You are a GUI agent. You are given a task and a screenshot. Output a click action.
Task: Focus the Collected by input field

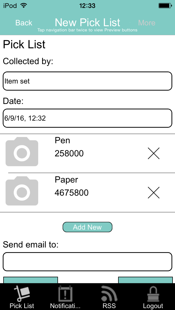(x=87, y=81)
